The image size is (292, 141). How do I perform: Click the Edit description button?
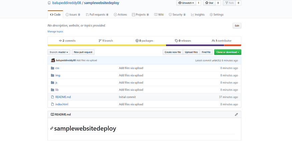click(x=237, y=26)
